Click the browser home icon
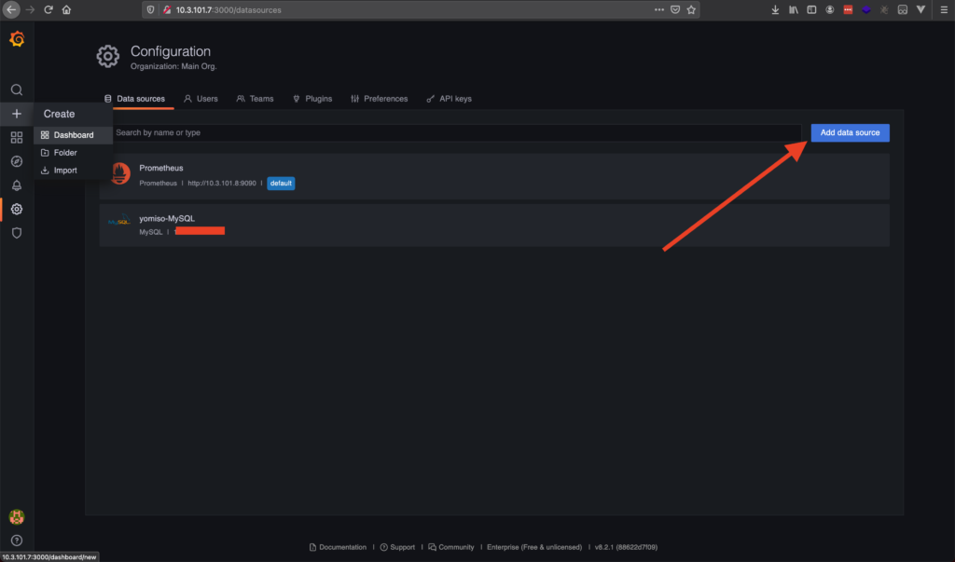The image size is (955, 562). (66, 9)
